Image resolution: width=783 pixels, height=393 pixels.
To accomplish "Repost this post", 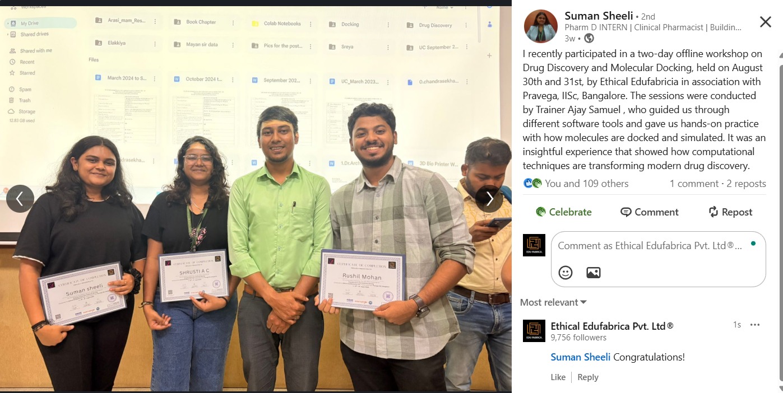I will (730, 212).
